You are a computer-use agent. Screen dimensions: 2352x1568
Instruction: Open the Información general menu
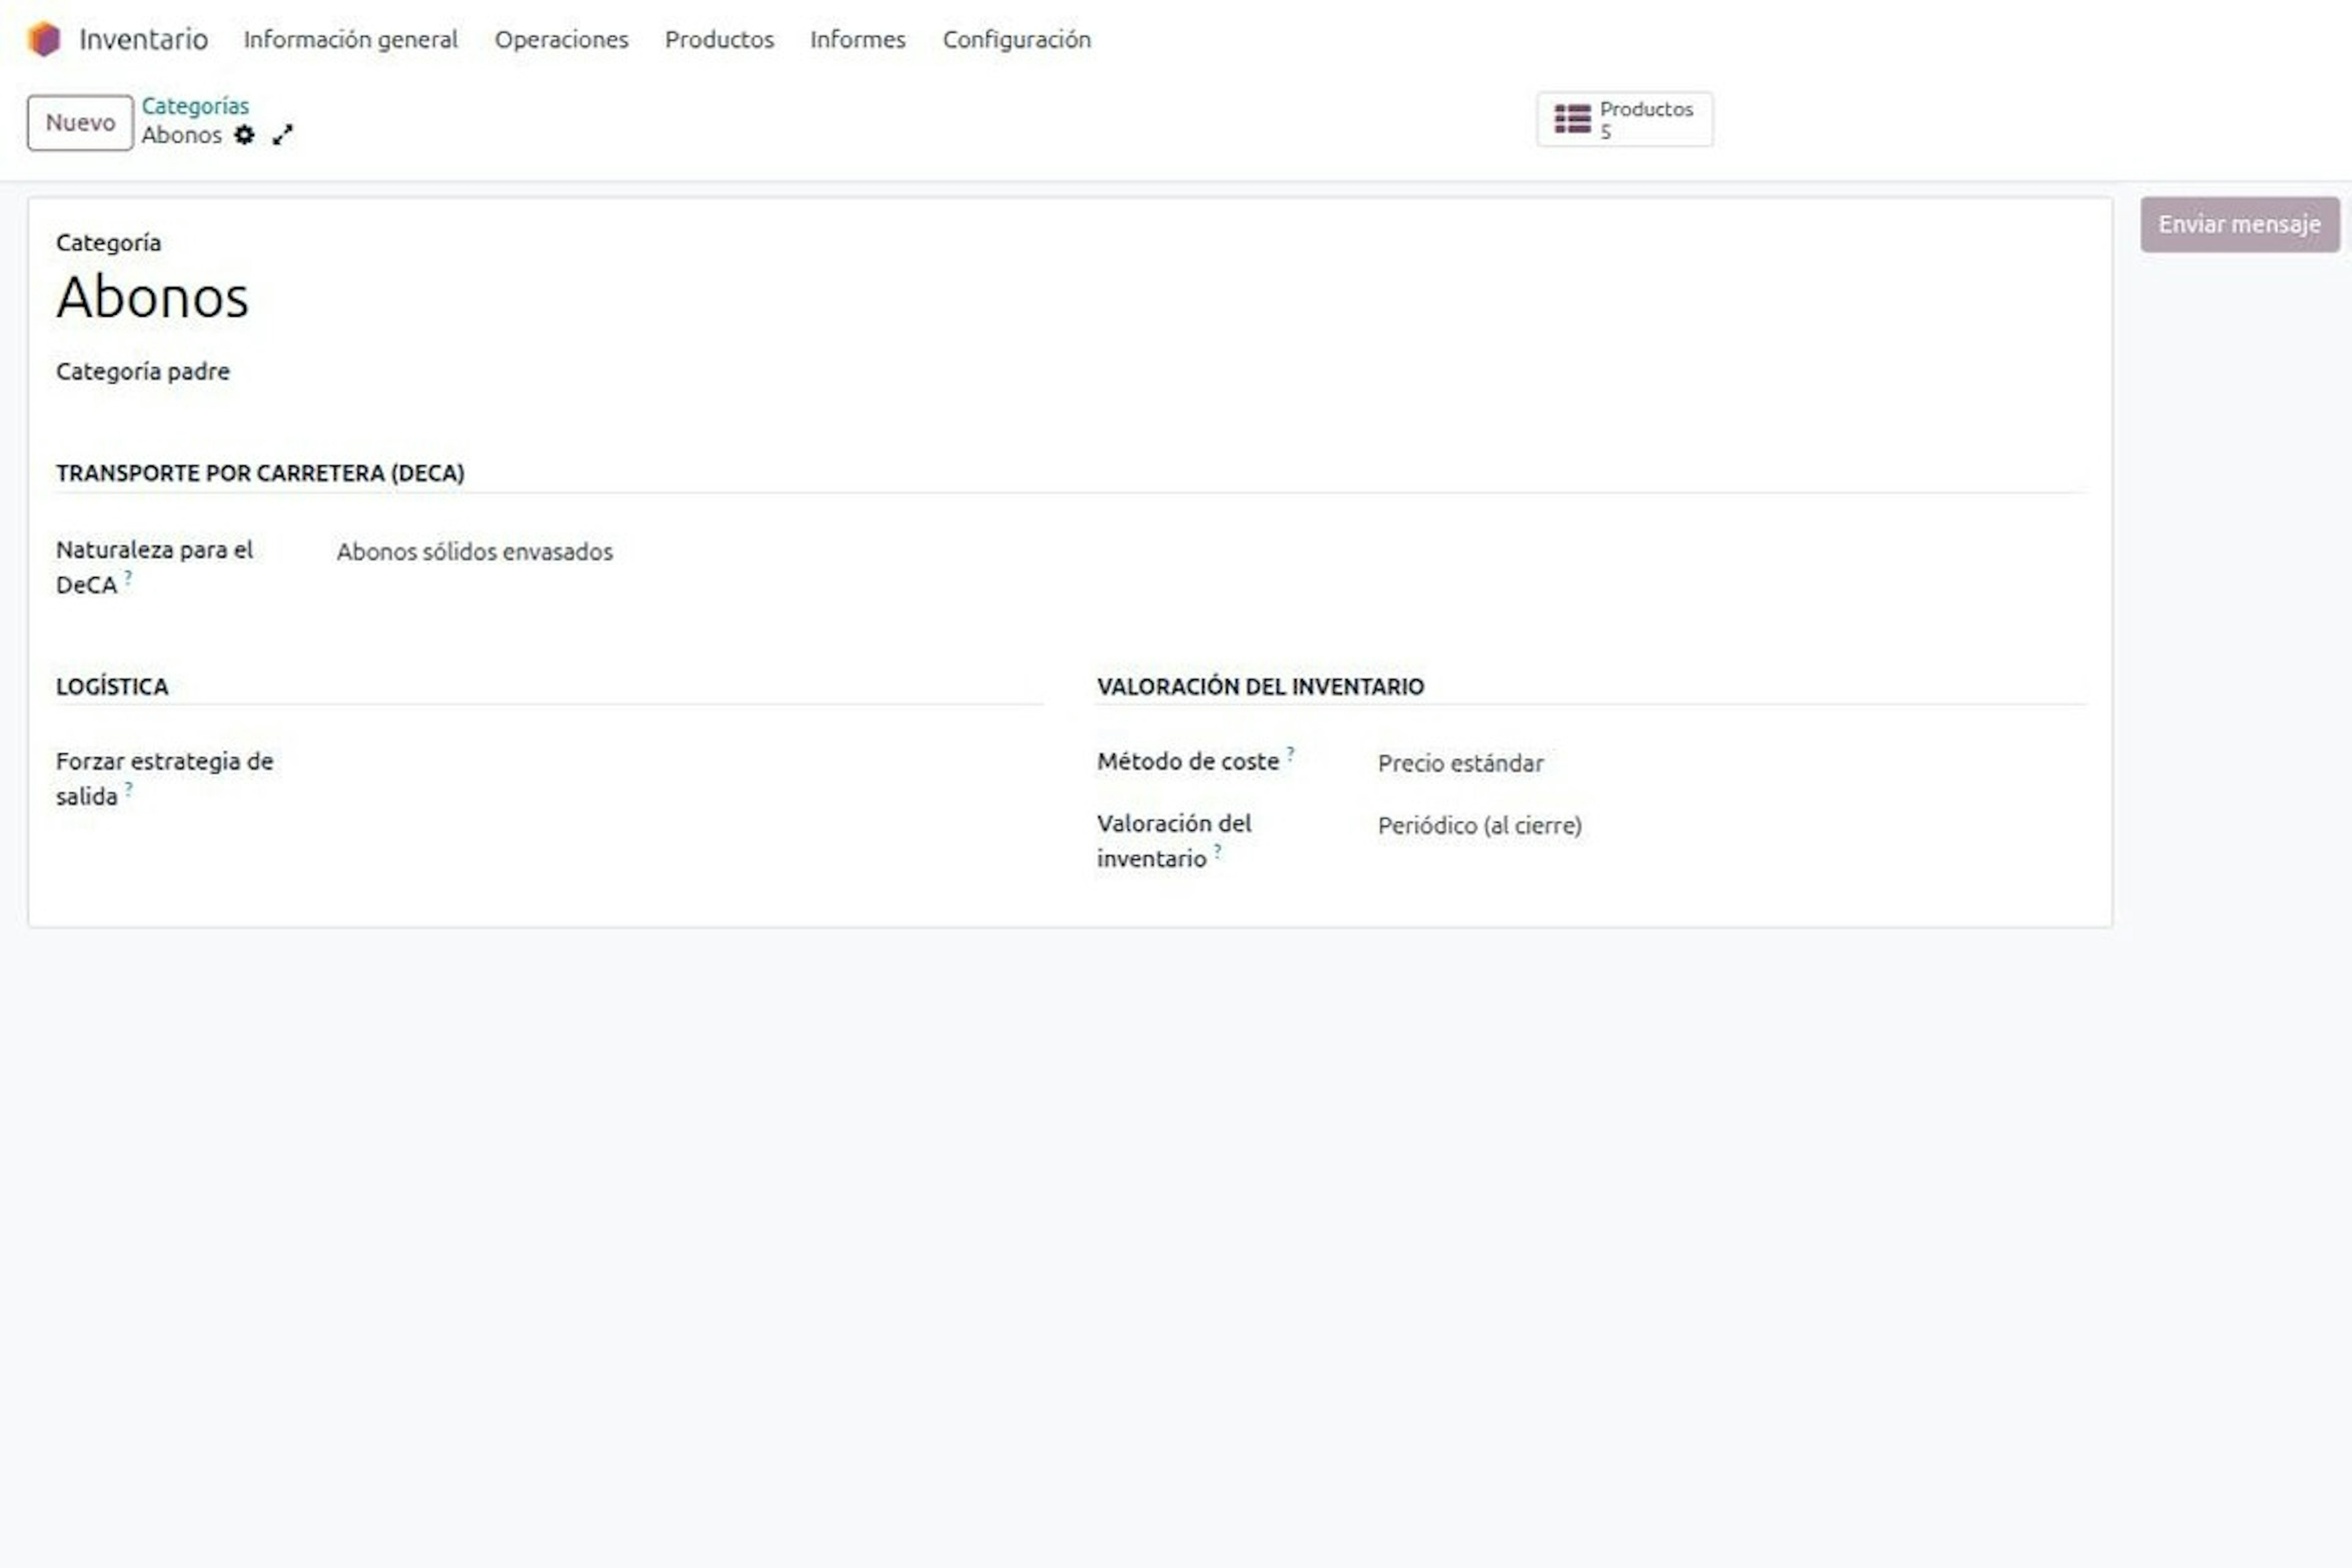point(351,39)
